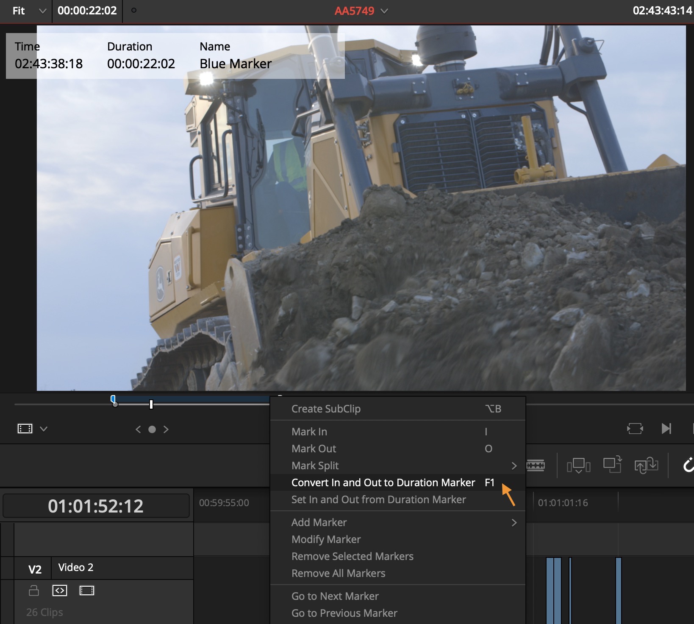694x624 pixels.
Task: Click the blue marker on the jog bar
Action: 113,399
